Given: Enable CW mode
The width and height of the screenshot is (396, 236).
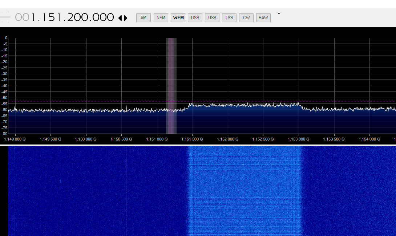Looking at the screenshot, I should pos(246,18).
